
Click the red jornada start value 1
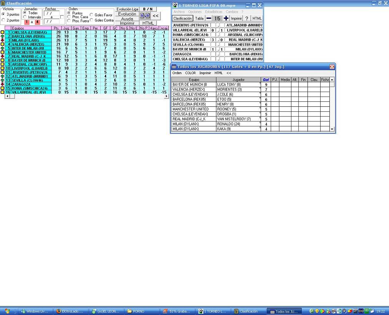point(27,22)
